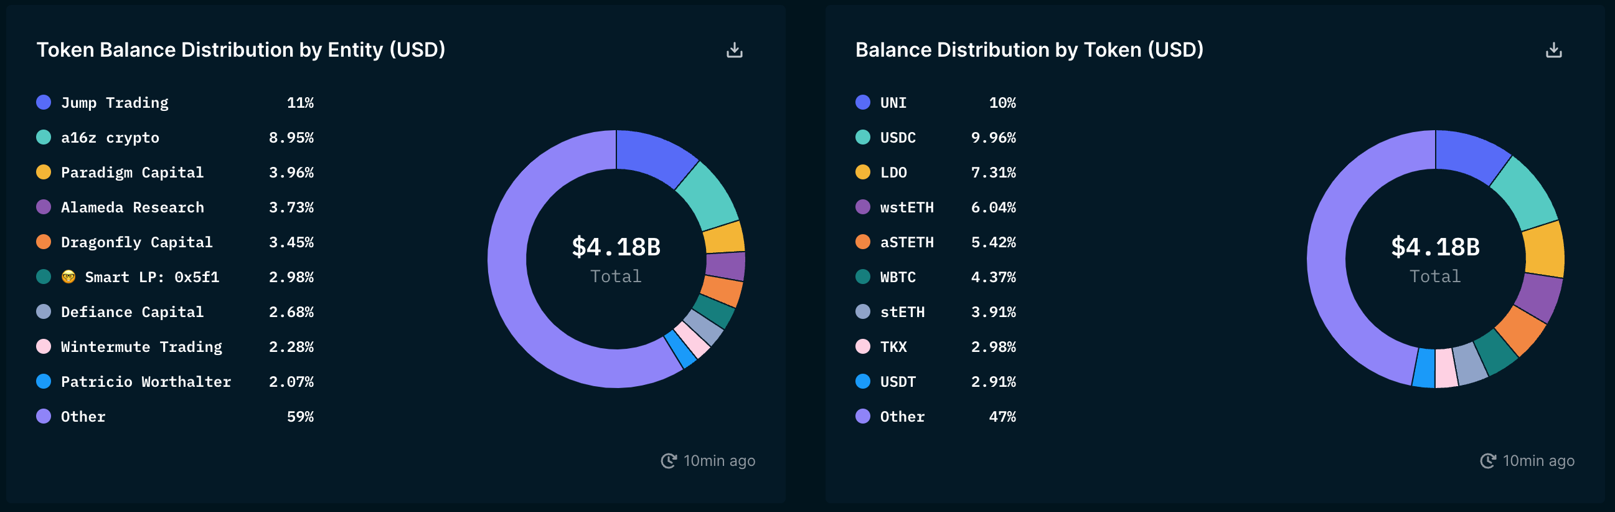Select Alameda Research legend entry
The width and height of the screenshot is (1615, 512).
[x=131, y=207]
